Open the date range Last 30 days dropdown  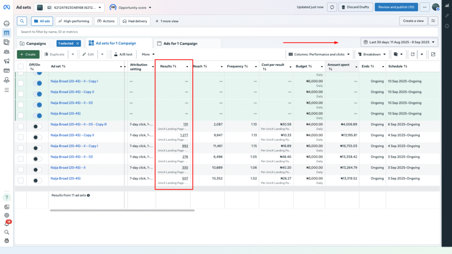coord(399,42)
